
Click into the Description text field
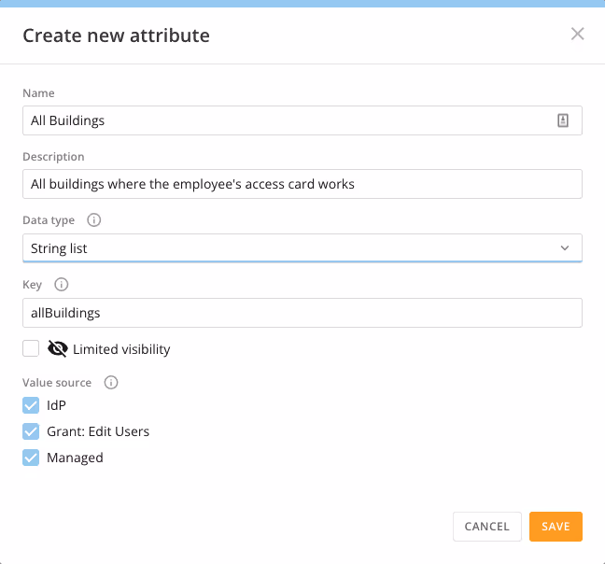click(x=302, y=184)
